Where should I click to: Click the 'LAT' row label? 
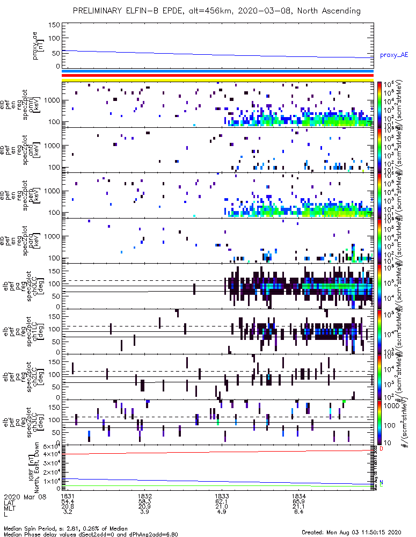click(9, 503)
